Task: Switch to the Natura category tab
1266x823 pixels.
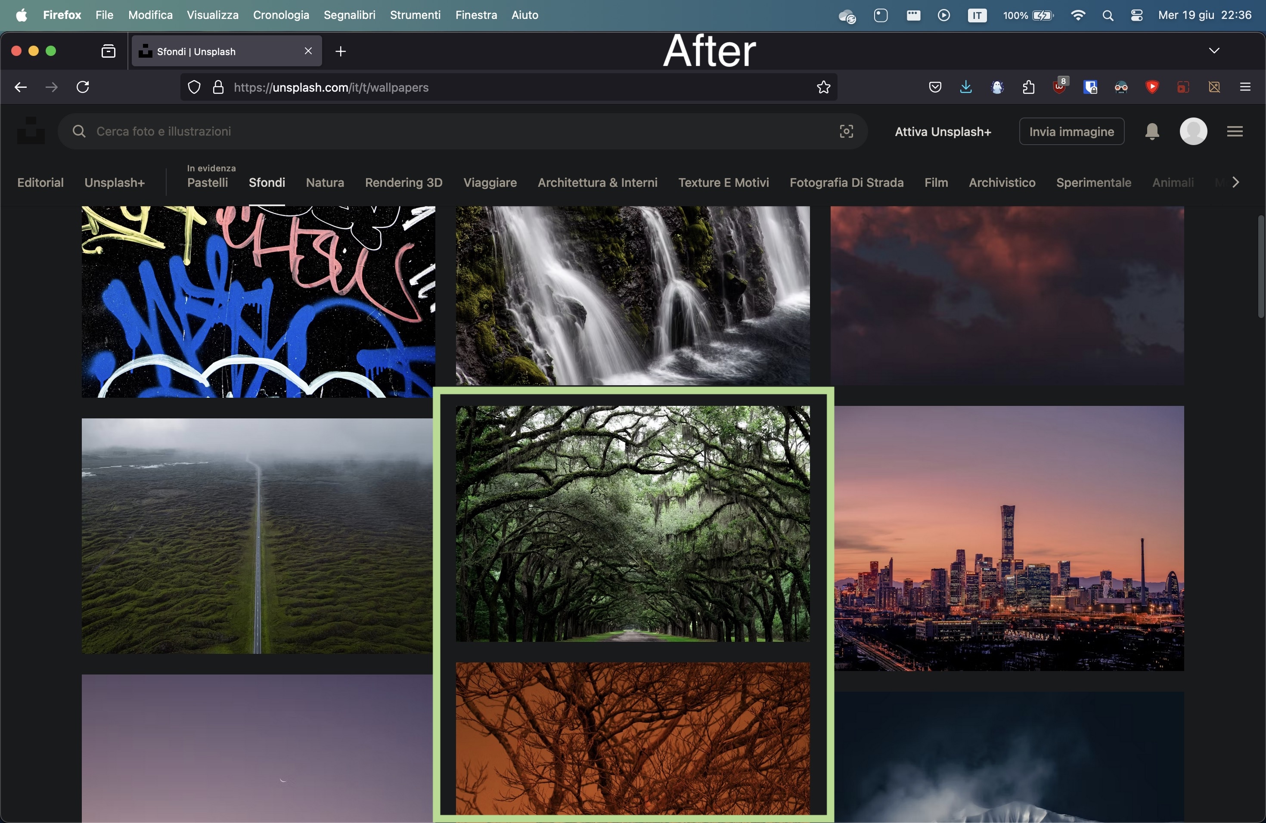Action: [x=325, y=183]
